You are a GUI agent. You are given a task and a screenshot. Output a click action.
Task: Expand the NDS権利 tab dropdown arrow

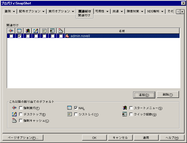point(162,12)
